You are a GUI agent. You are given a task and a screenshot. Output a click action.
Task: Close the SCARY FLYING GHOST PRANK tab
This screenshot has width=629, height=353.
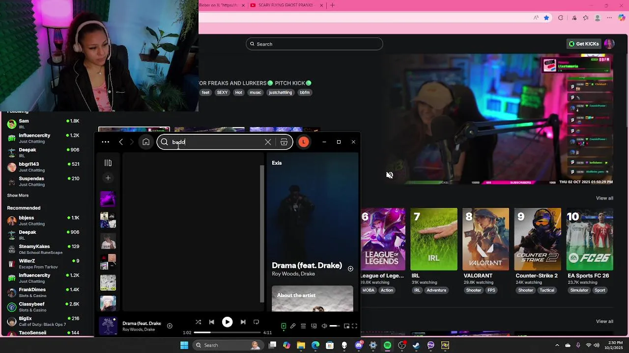322,5
